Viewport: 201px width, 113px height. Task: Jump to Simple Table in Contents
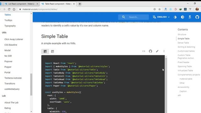click(x=183, y=39)
